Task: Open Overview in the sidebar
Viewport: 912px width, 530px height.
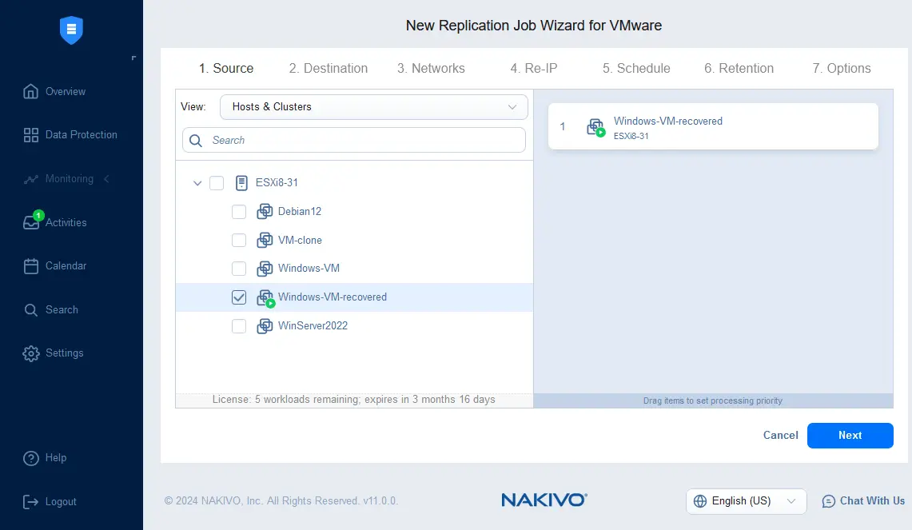Action: tap(66, 91)
